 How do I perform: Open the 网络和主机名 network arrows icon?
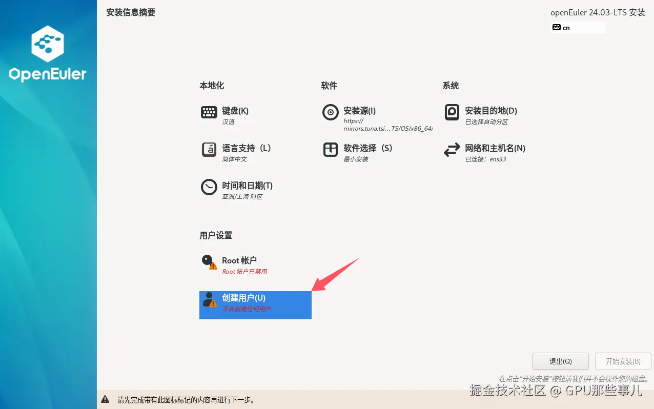tap(452, 149)
